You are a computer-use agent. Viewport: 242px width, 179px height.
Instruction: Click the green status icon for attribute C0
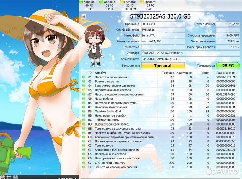tap(84, 137)
